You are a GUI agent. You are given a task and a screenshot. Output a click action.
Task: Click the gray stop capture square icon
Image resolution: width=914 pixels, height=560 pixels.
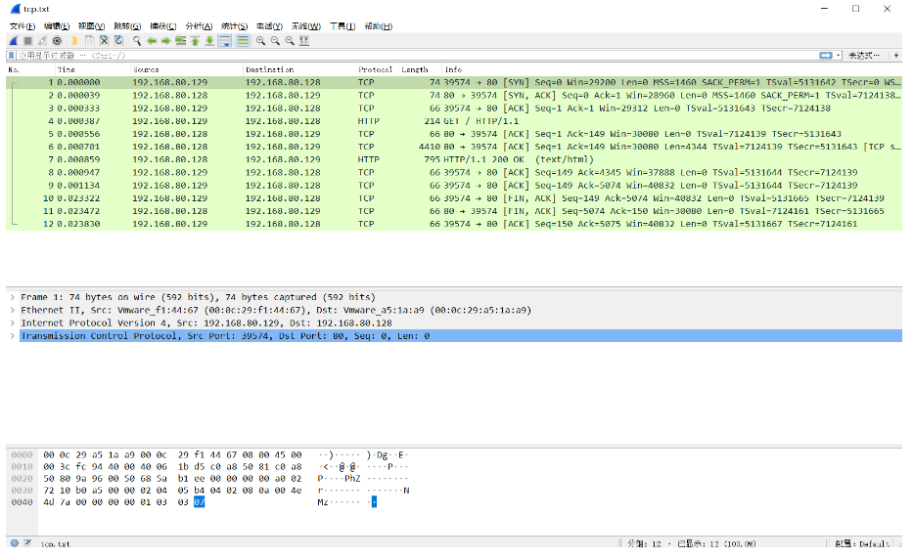[x=28, y=41]
